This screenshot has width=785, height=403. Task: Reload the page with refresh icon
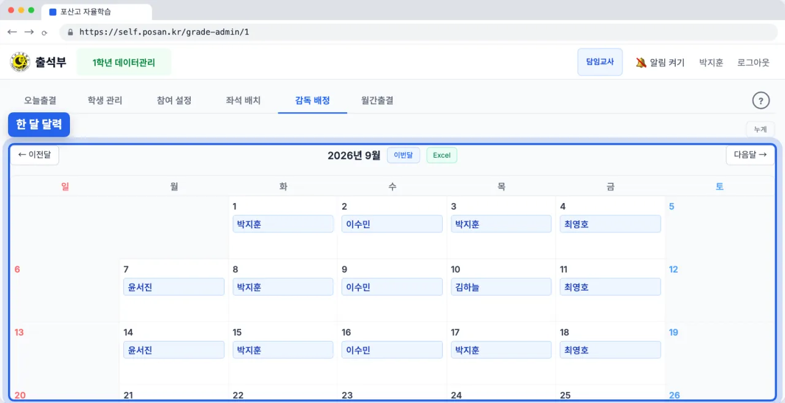tap(44, 33)
